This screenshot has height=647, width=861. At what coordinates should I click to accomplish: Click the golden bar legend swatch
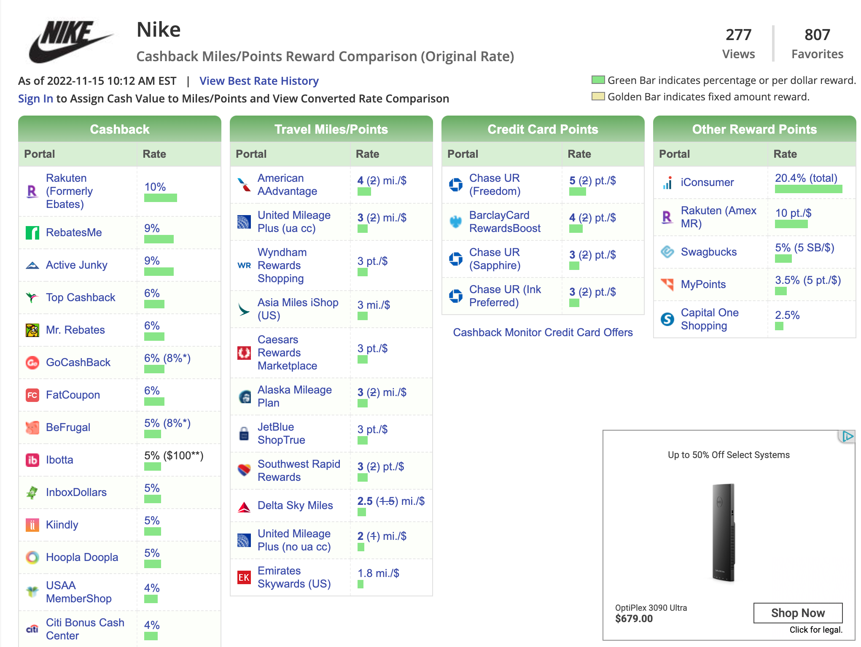(598, 97)
